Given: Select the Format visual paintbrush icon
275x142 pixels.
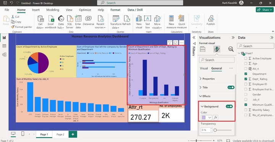Looking at the screenshot, I should pyautogui.click(x=217, y=49).
